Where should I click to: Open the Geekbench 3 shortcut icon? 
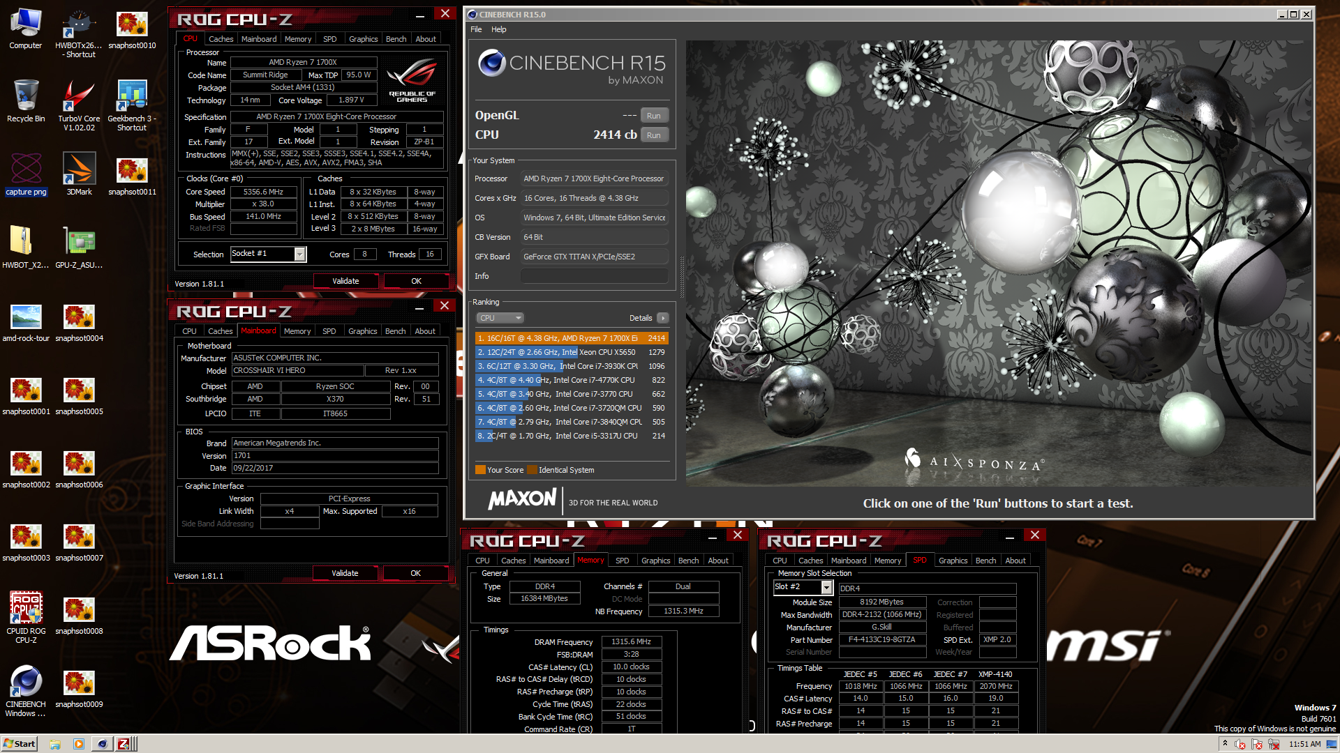coord(132,105)
